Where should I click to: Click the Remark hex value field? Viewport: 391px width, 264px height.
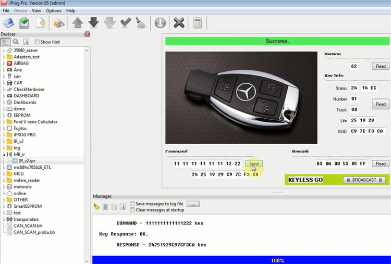pyautogui.click(x=341, y=164)
